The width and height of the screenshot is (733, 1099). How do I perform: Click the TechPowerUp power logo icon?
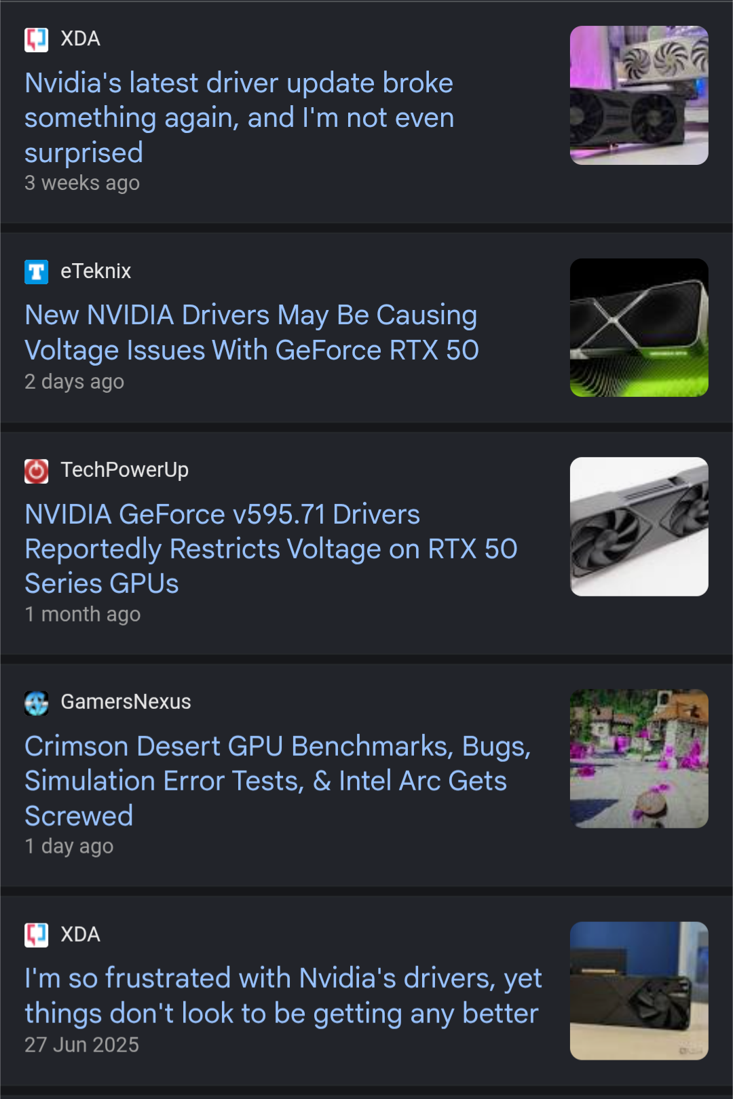click(37, 471)
